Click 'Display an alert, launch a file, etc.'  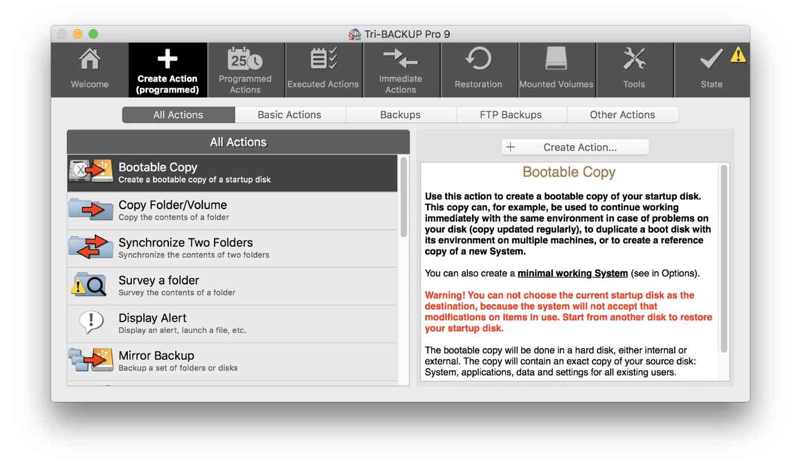183,330
